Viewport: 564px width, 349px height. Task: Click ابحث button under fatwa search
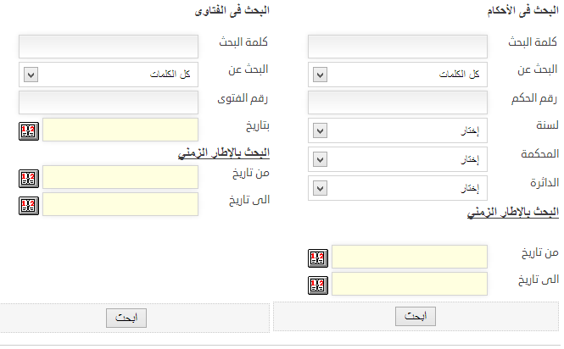tap(126, 319)
